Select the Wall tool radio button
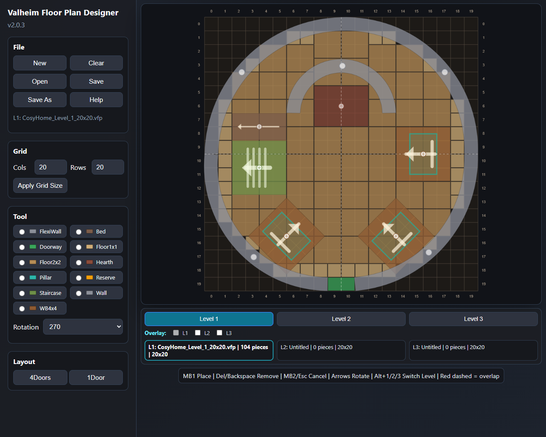This screenshot has height=437, width=546. (x=78, y=293)
